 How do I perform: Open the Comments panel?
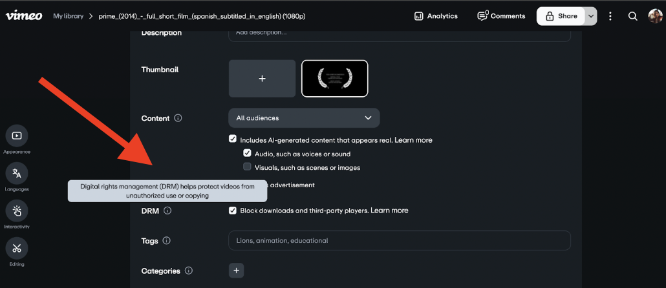(x=501, y=16)
